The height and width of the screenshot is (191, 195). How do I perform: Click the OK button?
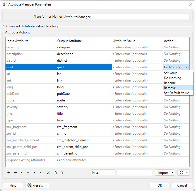point(160,185)
